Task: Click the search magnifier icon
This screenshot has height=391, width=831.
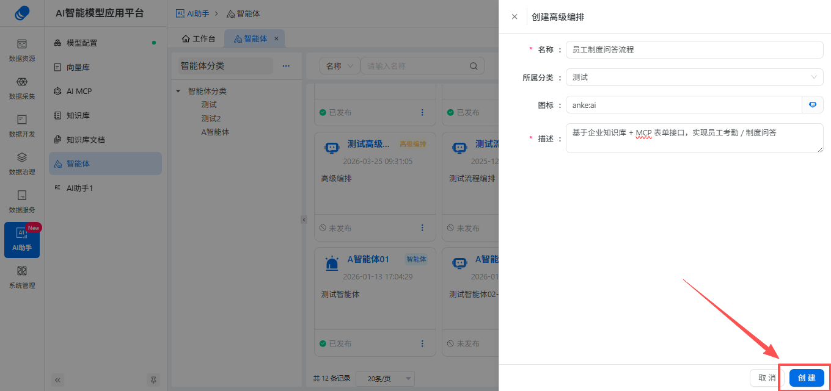Action: [x=474, y=66]
